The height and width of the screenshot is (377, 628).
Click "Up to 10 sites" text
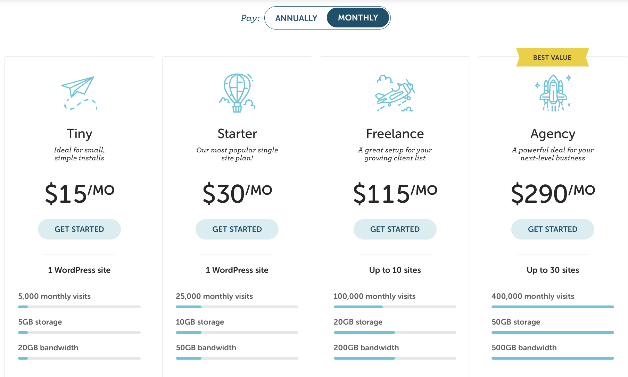coord(395,270)
